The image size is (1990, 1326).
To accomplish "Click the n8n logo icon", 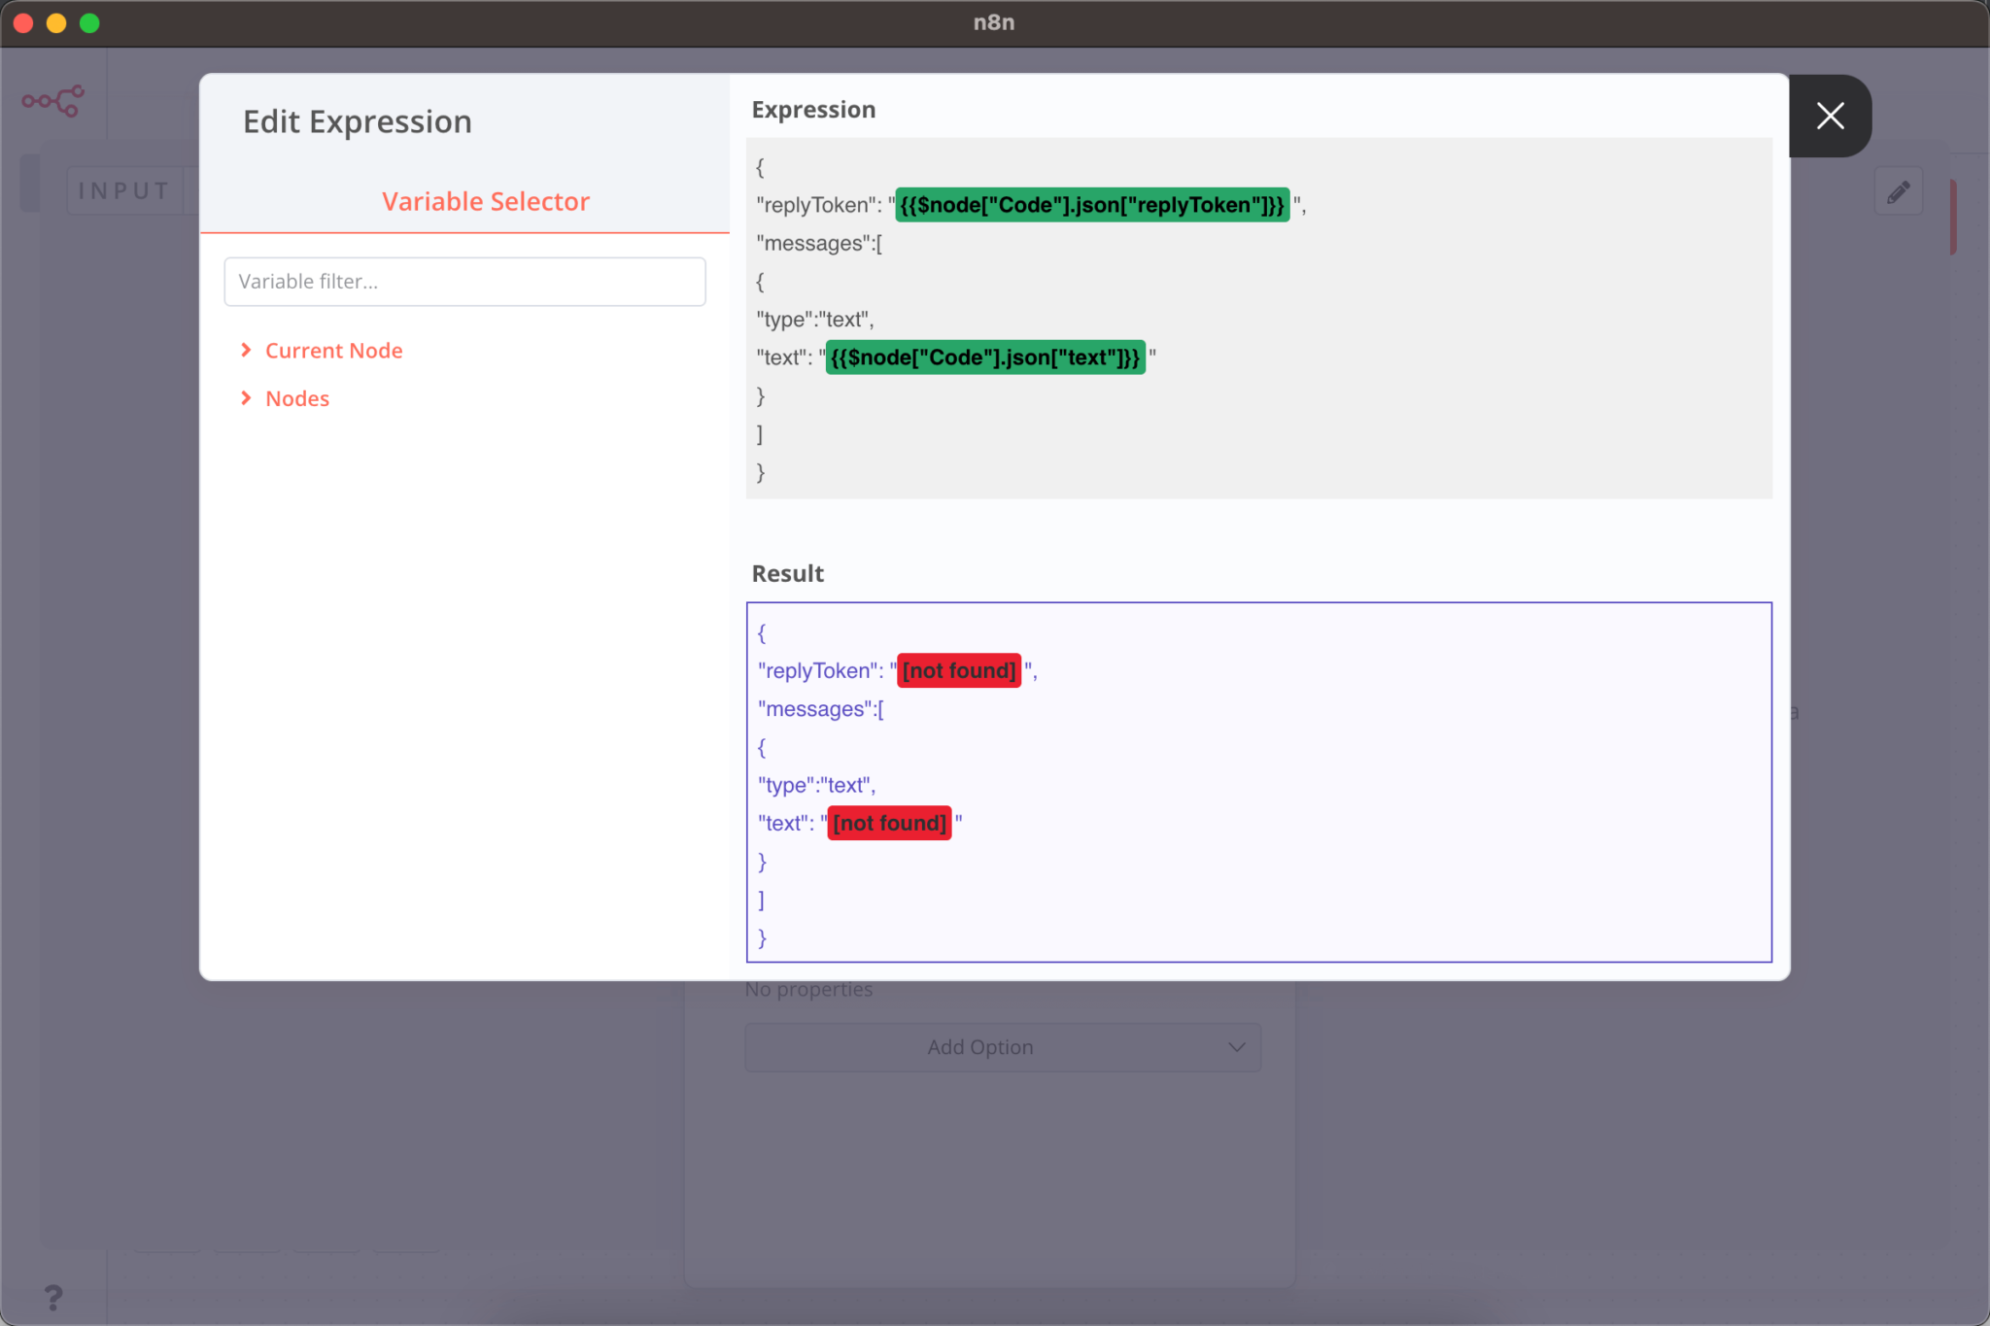I will point(53,100).
